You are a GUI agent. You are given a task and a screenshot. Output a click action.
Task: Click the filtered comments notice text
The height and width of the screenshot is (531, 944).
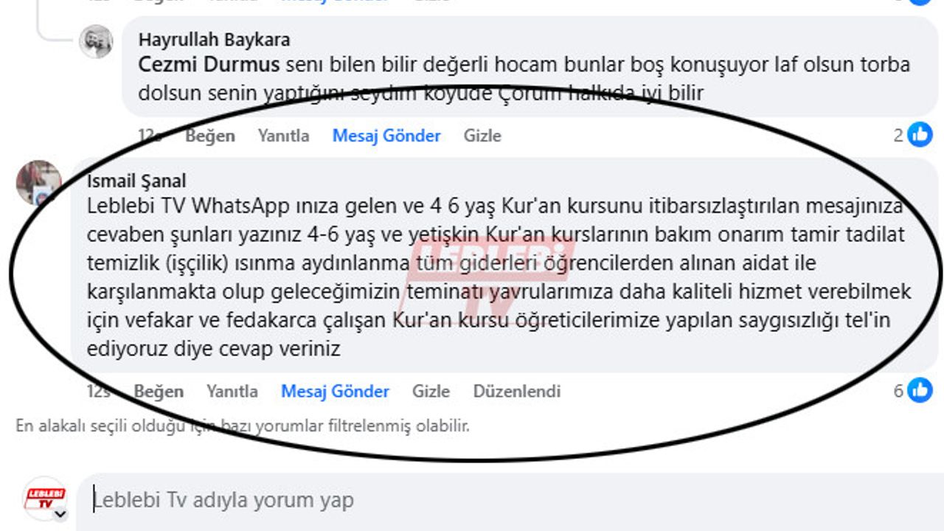coord(243,426)
